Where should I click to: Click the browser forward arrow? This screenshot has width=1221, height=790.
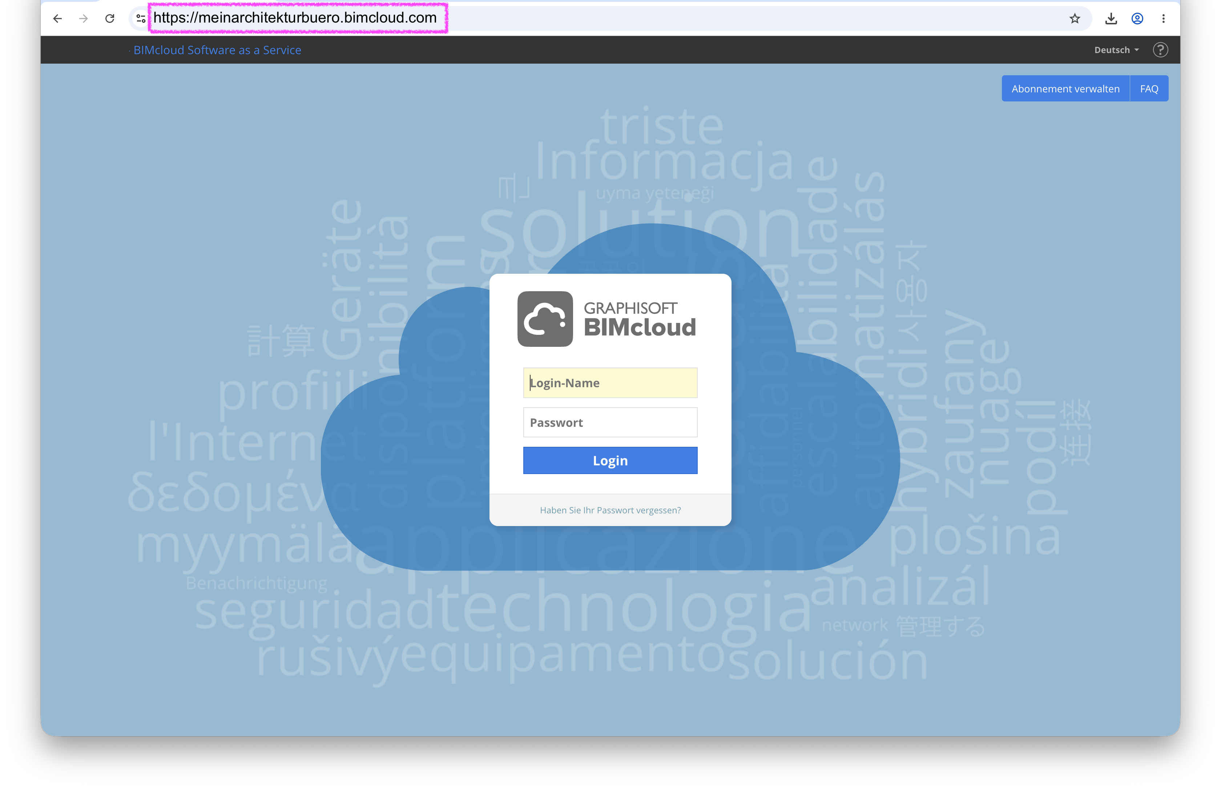(84, 19)
